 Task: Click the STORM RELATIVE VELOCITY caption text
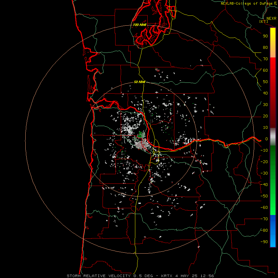pos(99,276)
